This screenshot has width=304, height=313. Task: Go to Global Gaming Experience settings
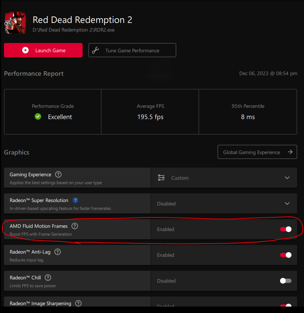257,152
